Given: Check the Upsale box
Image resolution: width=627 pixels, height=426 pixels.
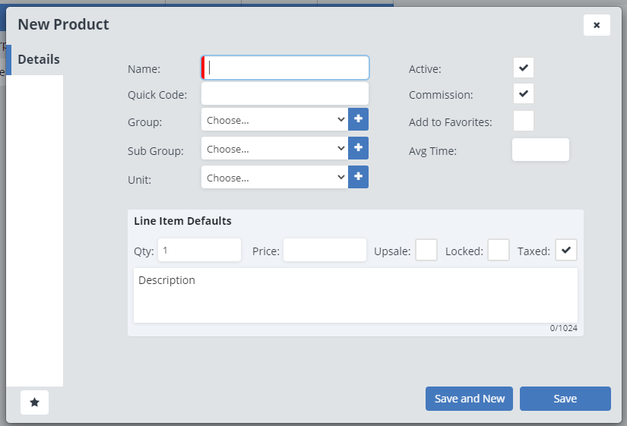Looking at the screenshot, I should pos(426,250).
